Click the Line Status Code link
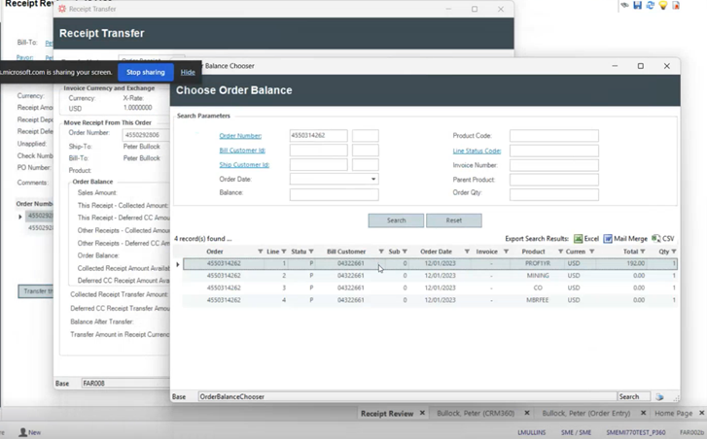The image size is (707, 439). pyautogui.click(x=477, y=151)
